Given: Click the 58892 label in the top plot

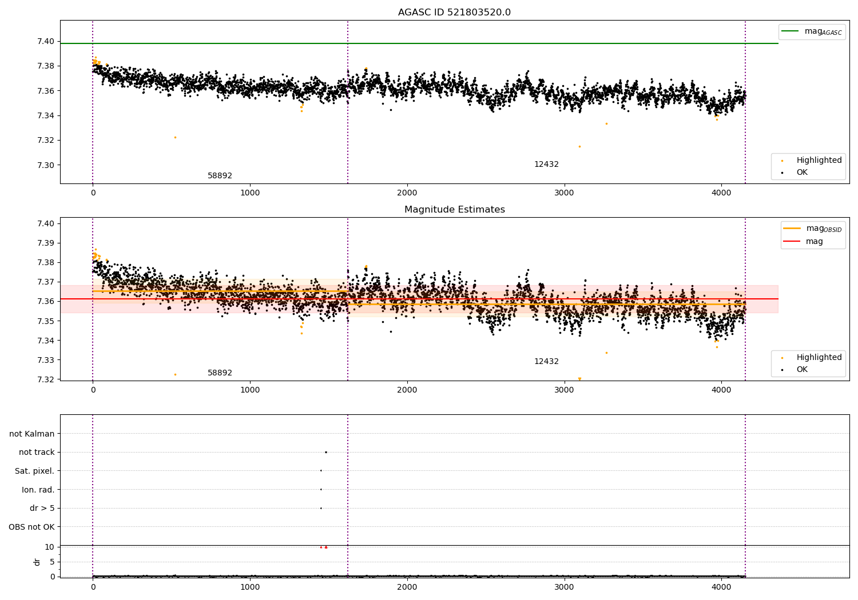Looking at the screenshot, I should (x=220, y=176).
